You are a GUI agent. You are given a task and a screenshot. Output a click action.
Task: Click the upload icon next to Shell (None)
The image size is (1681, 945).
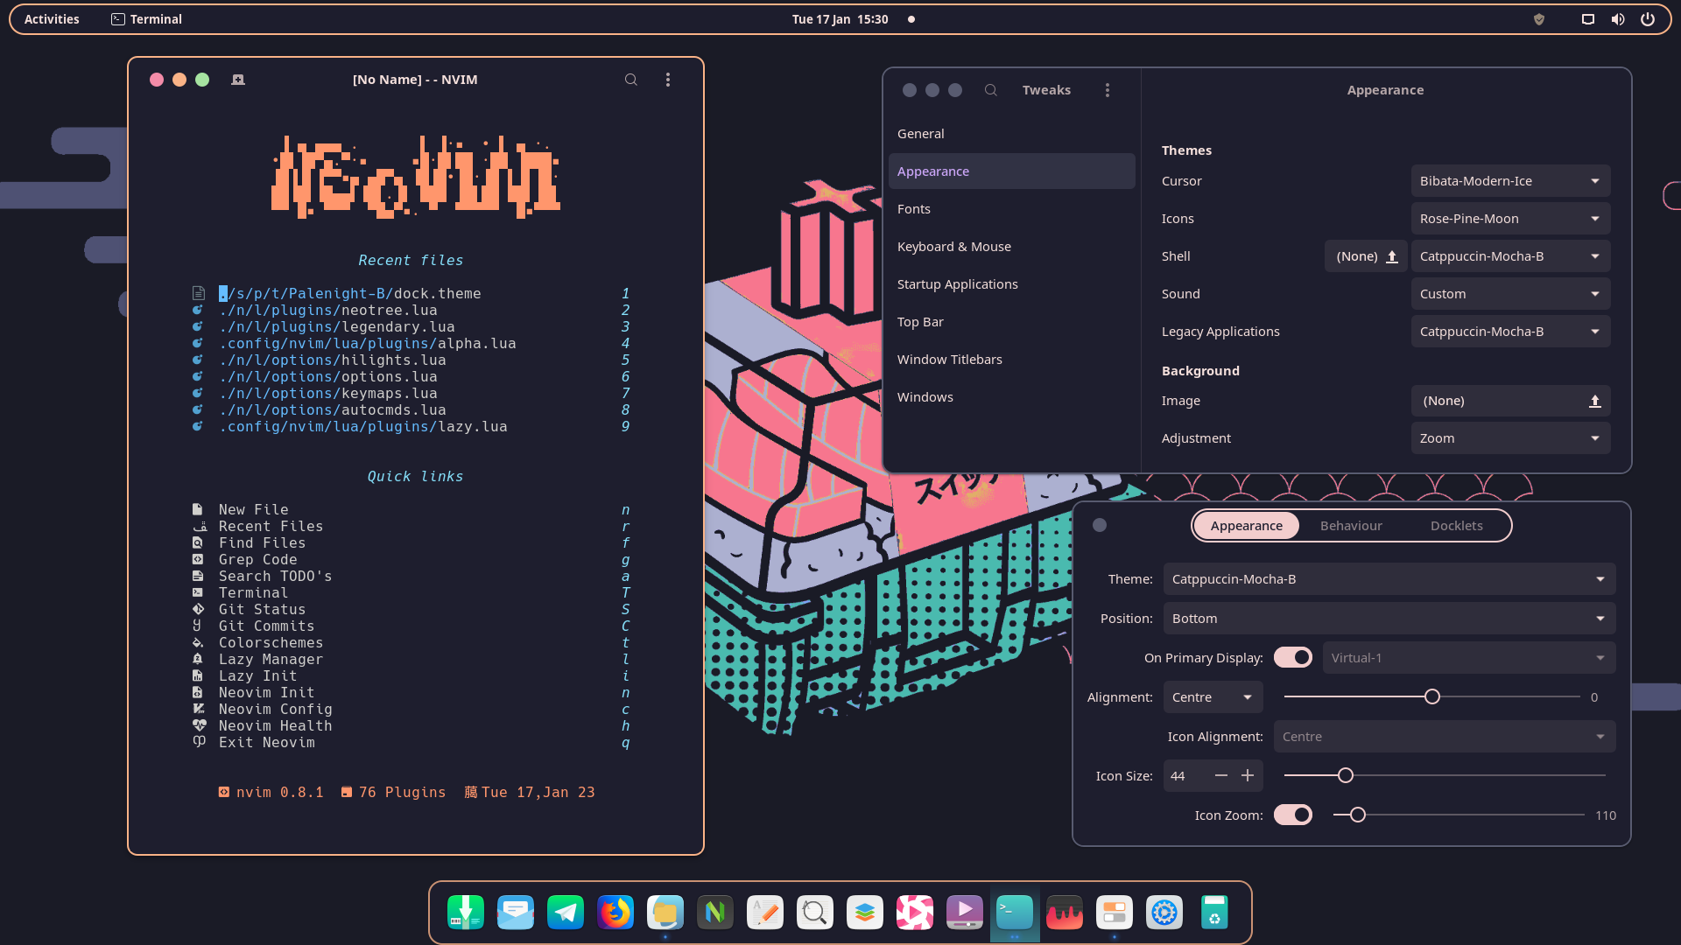coord(1392,256)
